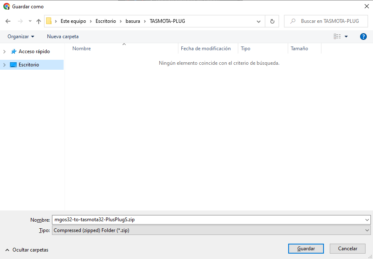Open the Organizar menu
This screenshot has height=259, width=373.
pos(21,37)
